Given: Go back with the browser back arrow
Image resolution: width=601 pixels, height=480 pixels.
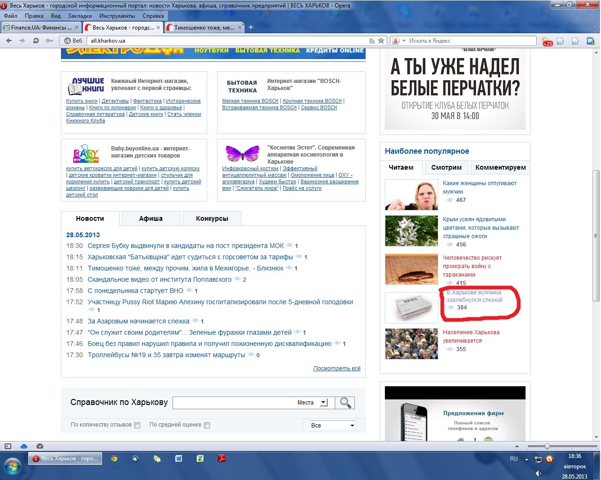Looking at the screenshot, I should coord(9,41).
